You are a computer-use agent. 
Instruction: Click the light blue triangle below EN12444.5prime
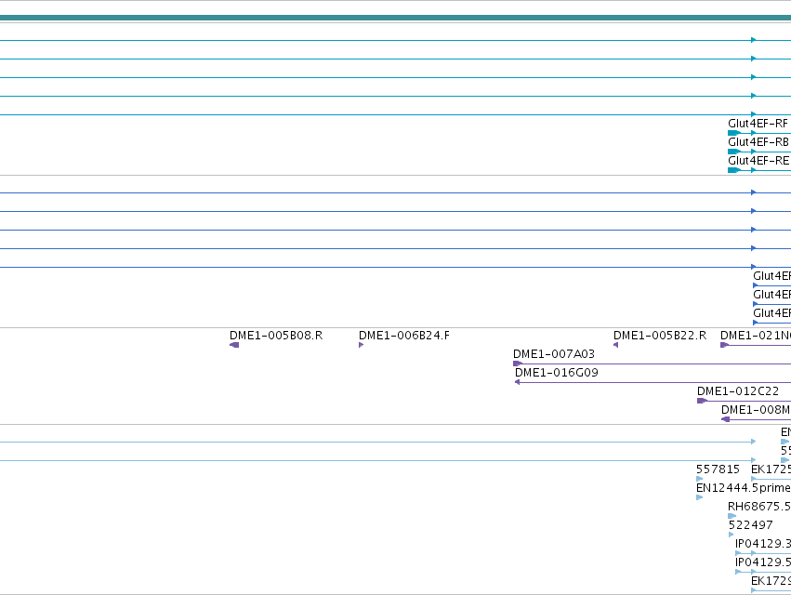(699, 497)
